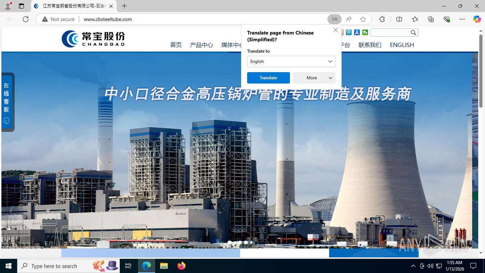Open Browser essentials heart icon
The image size is (485, 273).
click(x=446, y=19)
